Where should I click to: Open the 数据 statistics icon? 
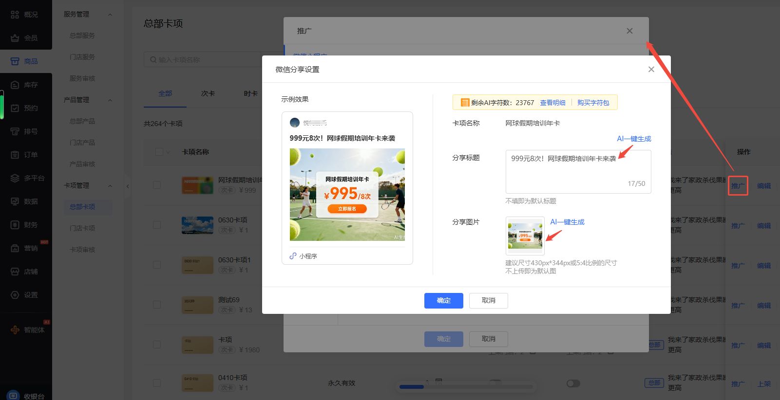click(15, 201)
